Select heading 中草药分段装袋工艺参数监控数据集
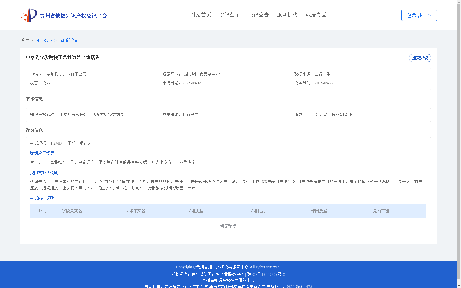The image size is (461, 288). 63,57
